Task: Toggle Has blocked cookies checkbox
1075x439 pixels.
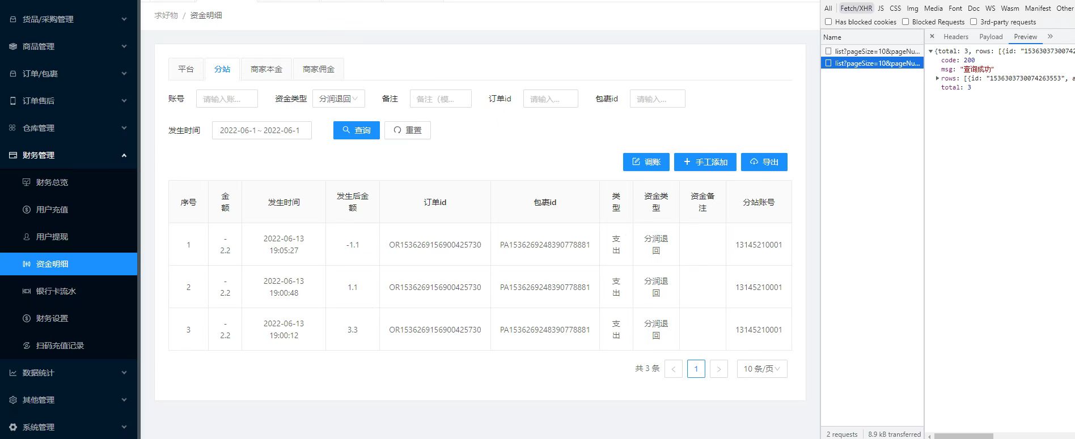Action: (x=828, y=22)
